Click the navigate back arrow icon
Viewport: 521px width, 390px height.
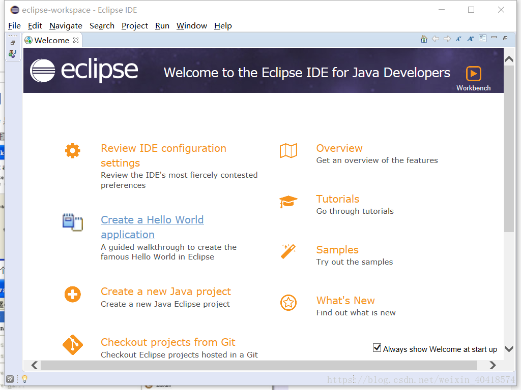436,39
